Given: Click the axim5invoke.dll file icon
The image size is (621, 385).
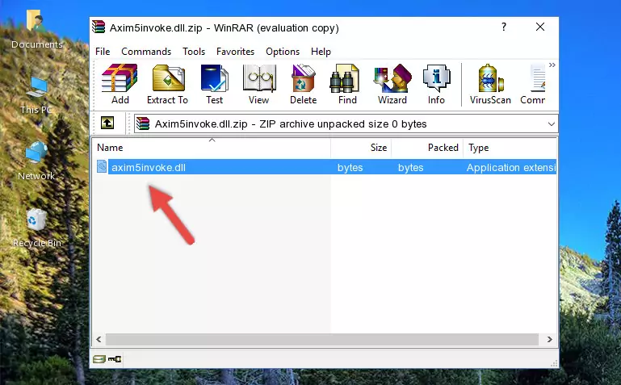Looking at the screenshot, I should (x=102, y=166).
